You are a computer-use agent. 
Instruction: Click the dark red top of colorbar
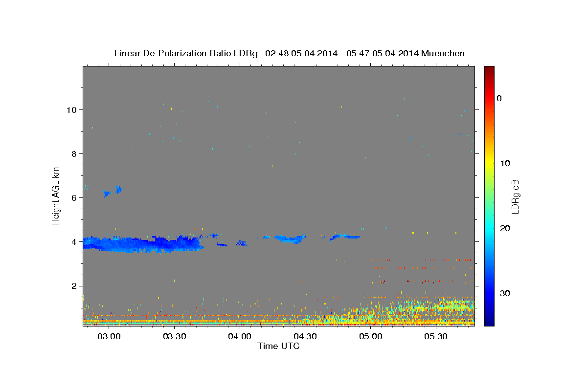tap(489, 69)
